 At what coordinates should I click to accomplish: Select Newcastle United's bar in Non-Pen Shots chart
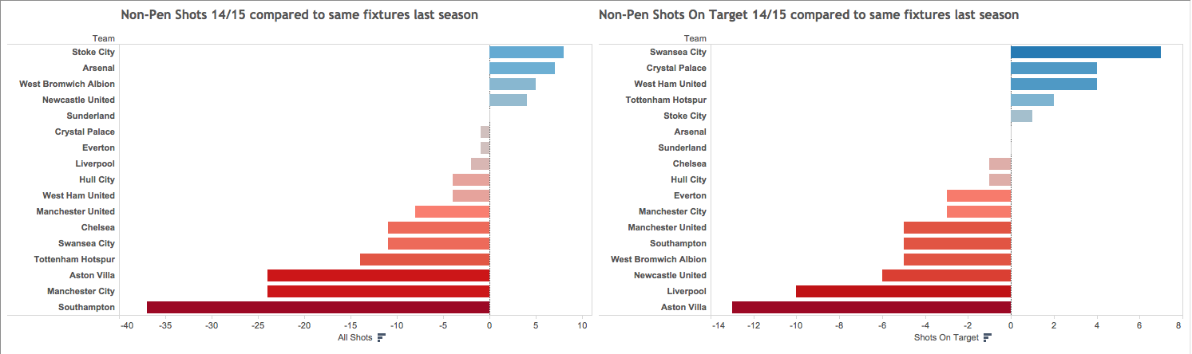point(508,100)
